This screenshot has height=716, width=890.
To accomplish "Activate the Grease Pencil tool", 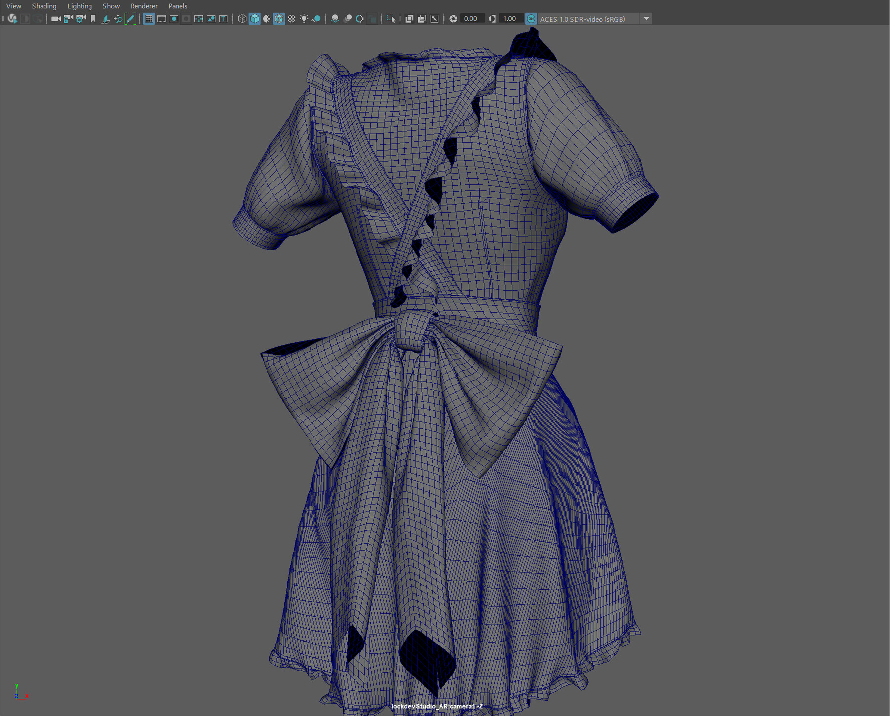I will (130, 19).
